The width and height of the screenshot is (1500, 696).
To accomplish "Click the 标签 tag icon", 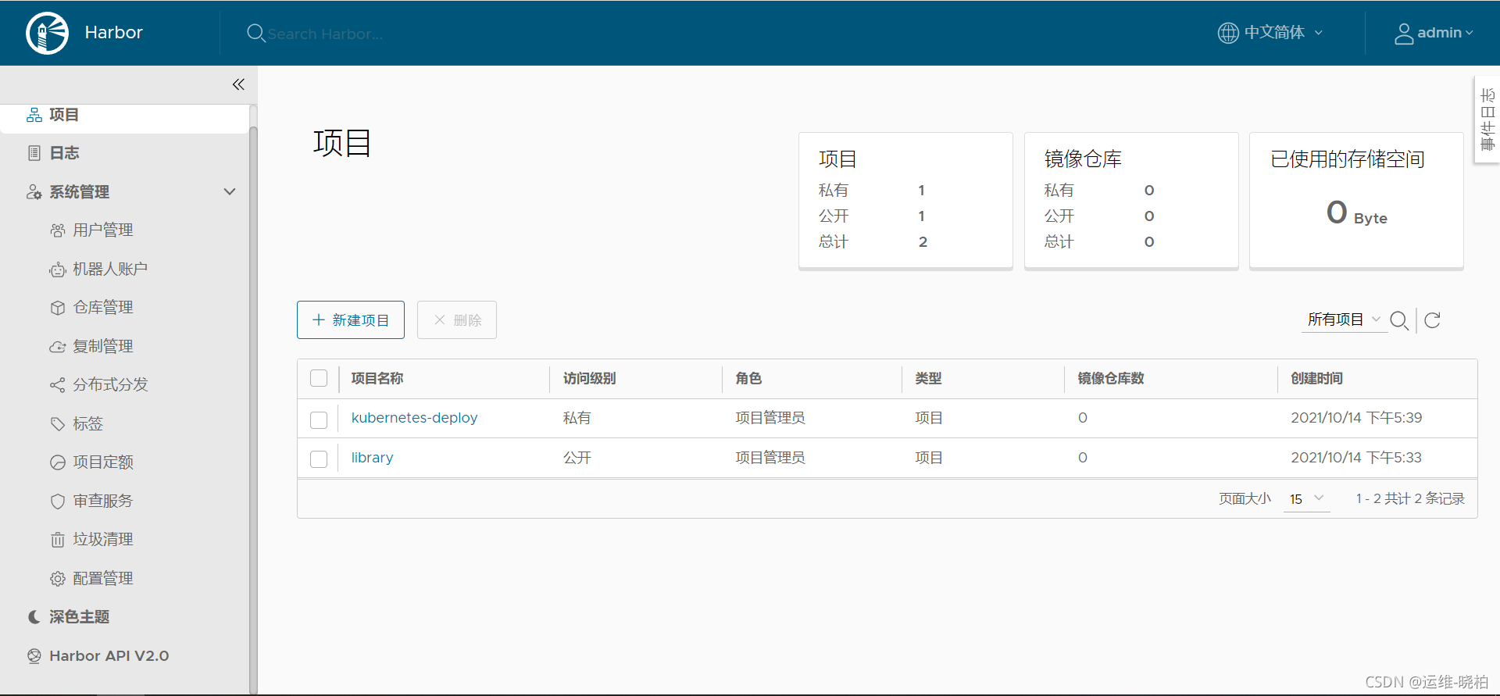I will pyautogui.click(x=58, y=424).
